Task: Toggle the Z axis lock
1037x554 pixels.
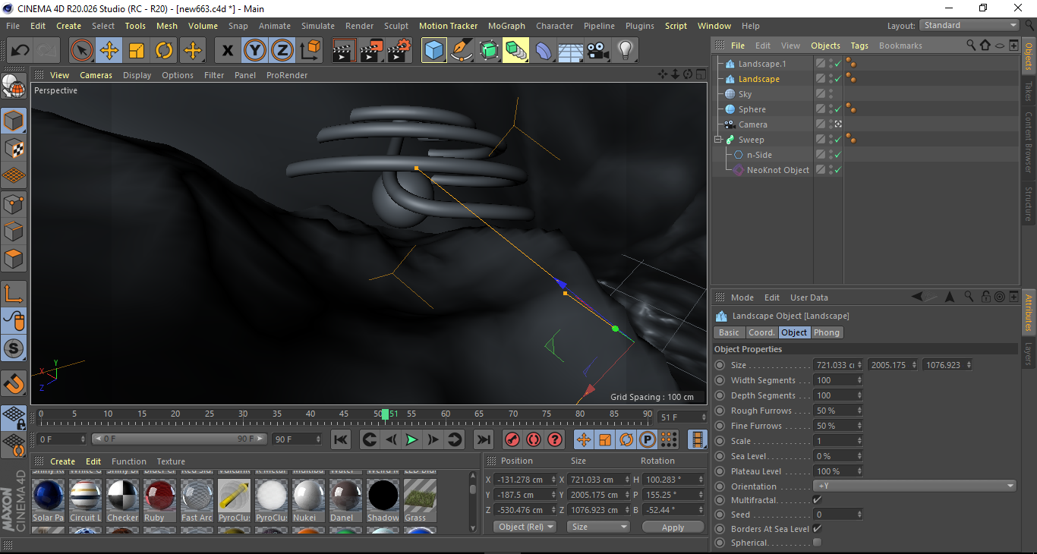Action: 282,51
